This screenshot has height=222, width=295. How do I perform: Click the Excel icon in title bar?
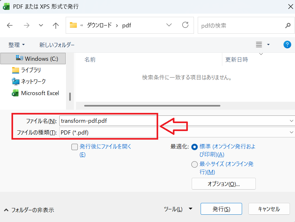coord(6,7)
